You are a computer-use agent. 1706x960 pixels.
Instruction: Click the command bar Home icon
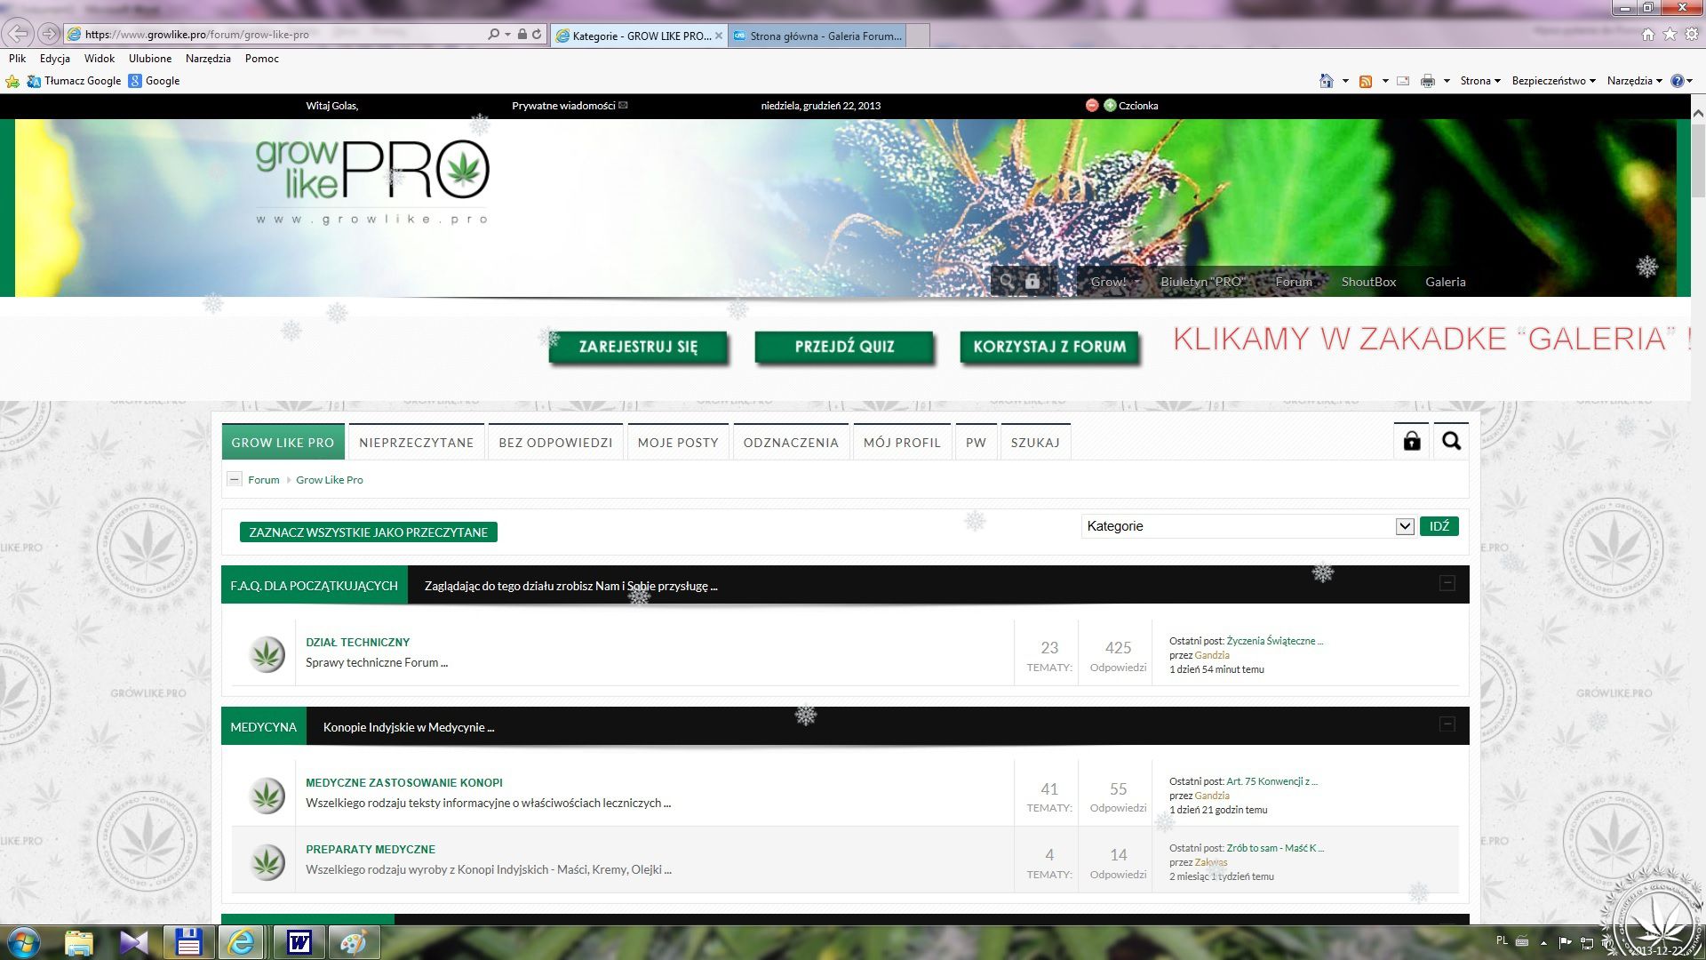(x=1327, y=81)
